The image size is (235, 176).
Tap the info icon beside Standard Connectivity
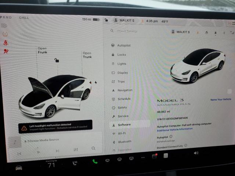coord(186,145)
